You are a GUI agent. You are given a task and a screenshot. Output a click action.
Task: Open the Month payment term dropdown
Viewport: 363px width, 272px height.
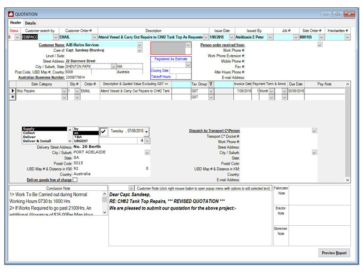(271, 91)
